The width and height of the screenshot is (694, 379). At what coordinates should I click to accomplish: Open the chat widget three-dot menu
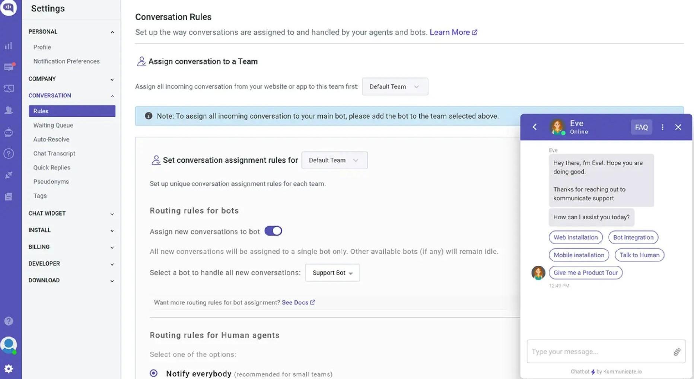click(662, 127)
